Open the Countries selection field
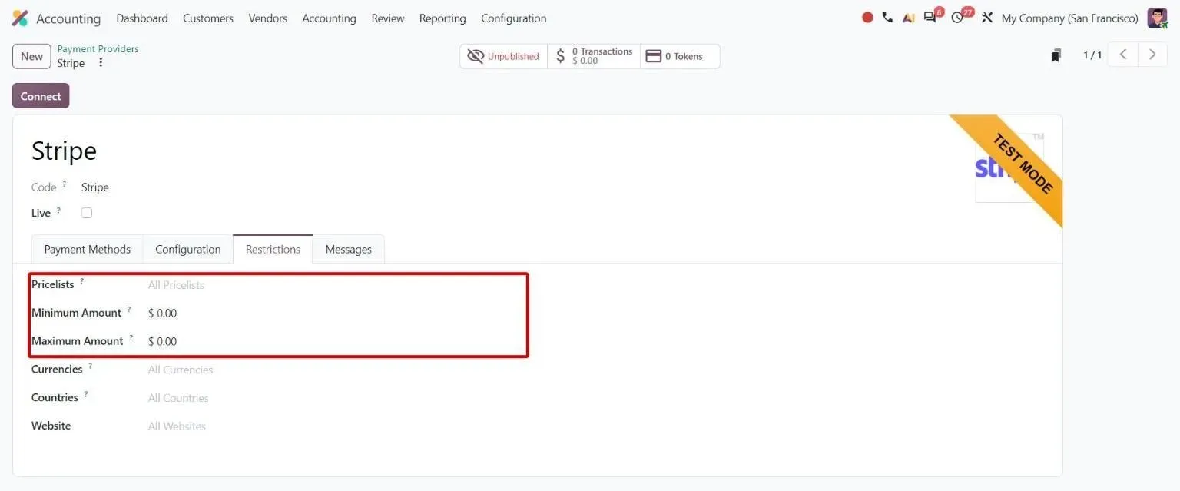 pyautogui.click(x=335, y=398)
